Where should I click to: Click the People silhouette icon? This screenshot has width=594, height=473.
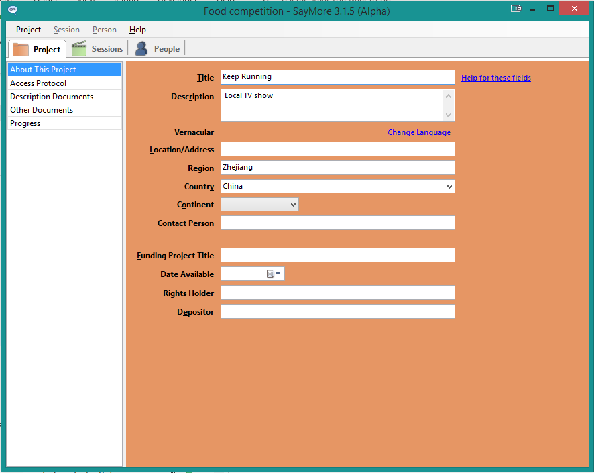tap(141, 48)
